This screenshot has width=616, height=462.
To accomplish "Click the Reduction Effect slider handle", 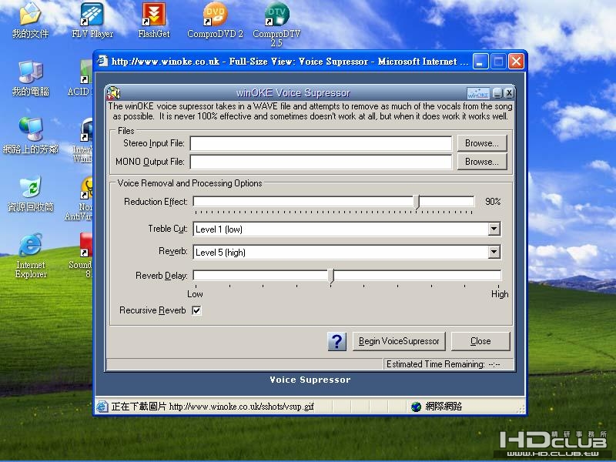I will point(417,202).
